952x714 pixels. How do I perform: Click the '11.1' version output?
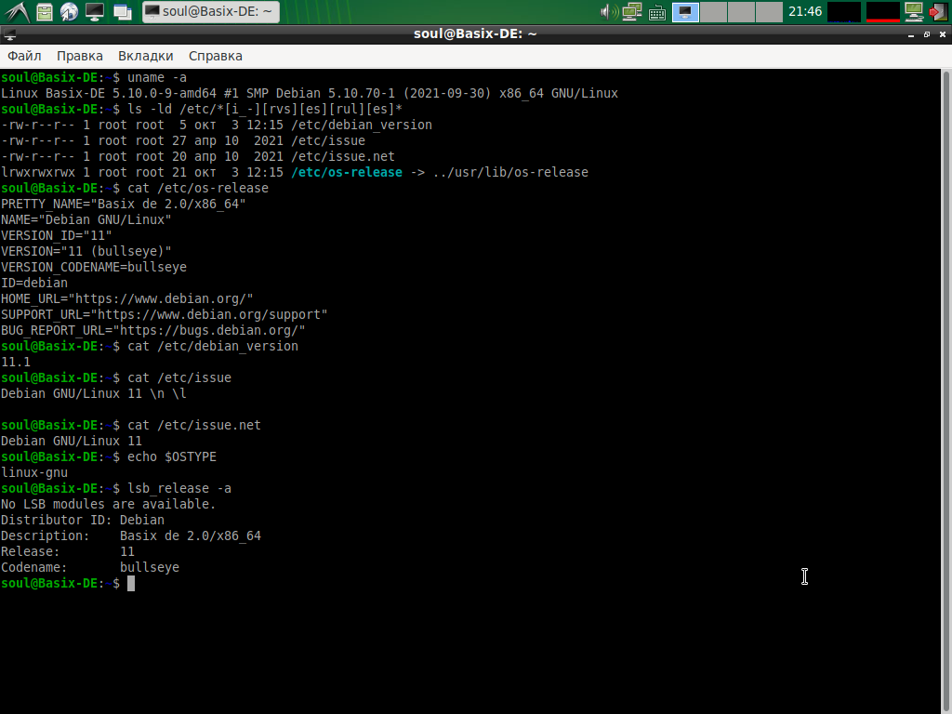click(x=15, y=362)
